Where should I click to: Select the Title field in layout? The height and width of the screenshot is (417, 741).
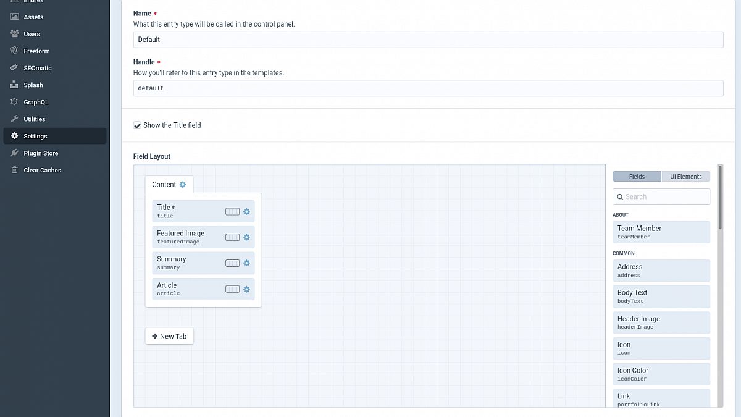203,211
